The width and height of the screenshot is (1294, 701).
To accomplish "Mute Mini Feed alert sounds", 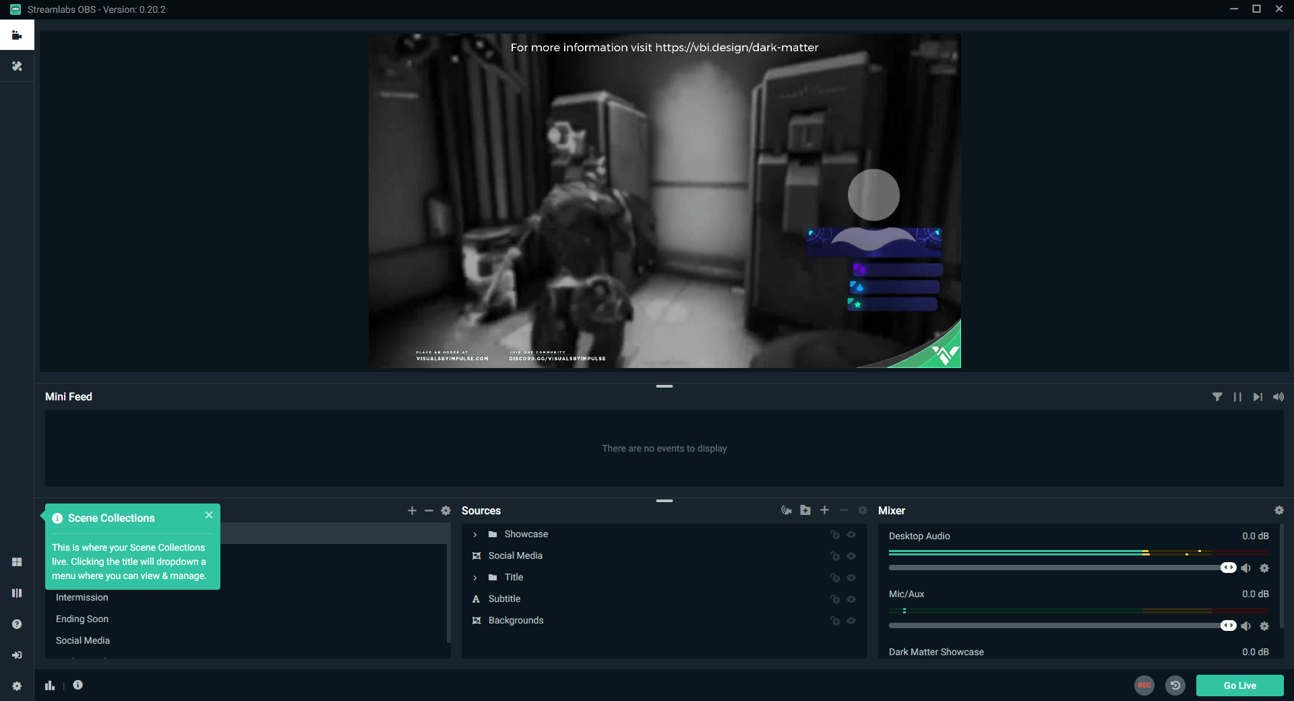I will click(1278, 397).
